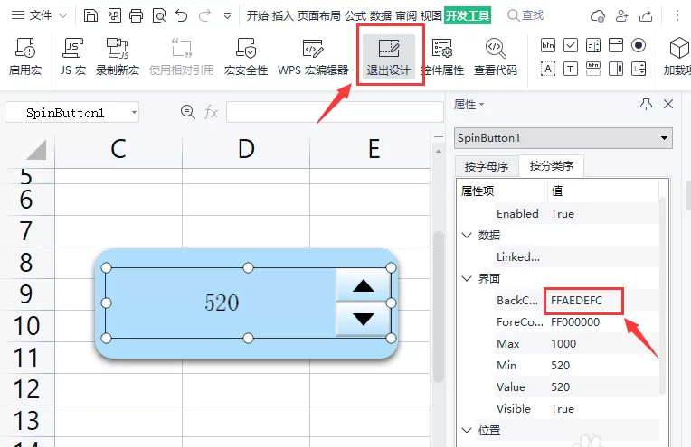Click the spin button up arrow
The width and height of the screenshot is (691, 447).
tap(363, 285)
